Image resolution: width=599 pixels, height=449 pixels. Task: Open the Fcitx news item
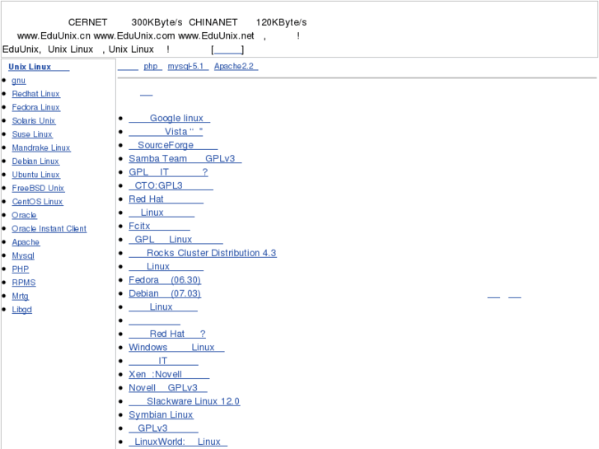point(159,226)
